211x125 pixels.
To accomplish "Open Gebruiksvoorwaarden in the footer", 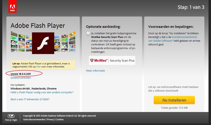I will click(x=34, y=120).
